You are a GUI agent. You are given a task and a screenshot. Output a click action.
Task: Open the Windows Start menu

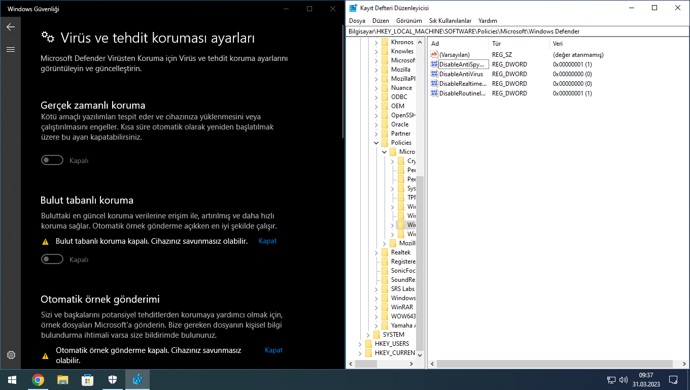12,379
